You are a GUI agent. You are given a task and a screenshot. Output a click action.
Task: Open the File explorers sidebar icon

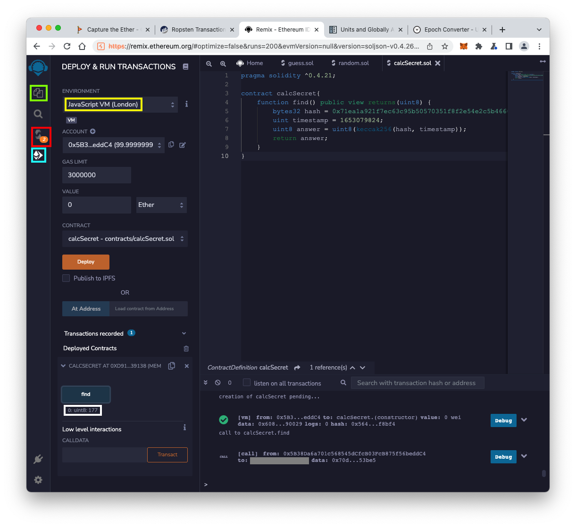(x=39, y=93)
